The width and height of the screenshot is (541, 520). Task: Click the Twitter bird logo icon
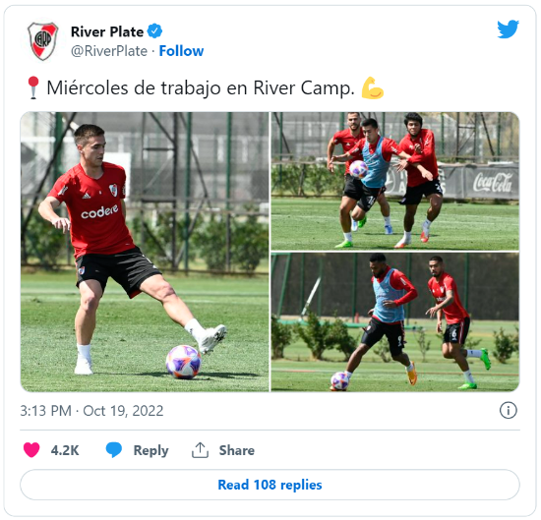[x=508, y=29]
